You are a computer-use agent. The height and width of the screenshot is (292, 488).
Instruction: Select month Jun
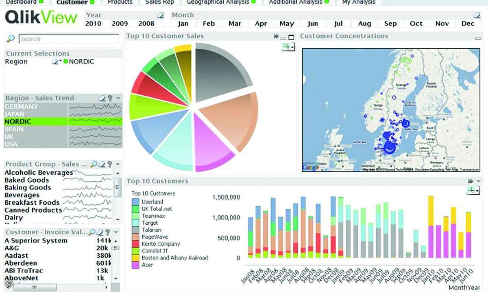[313, 24]
